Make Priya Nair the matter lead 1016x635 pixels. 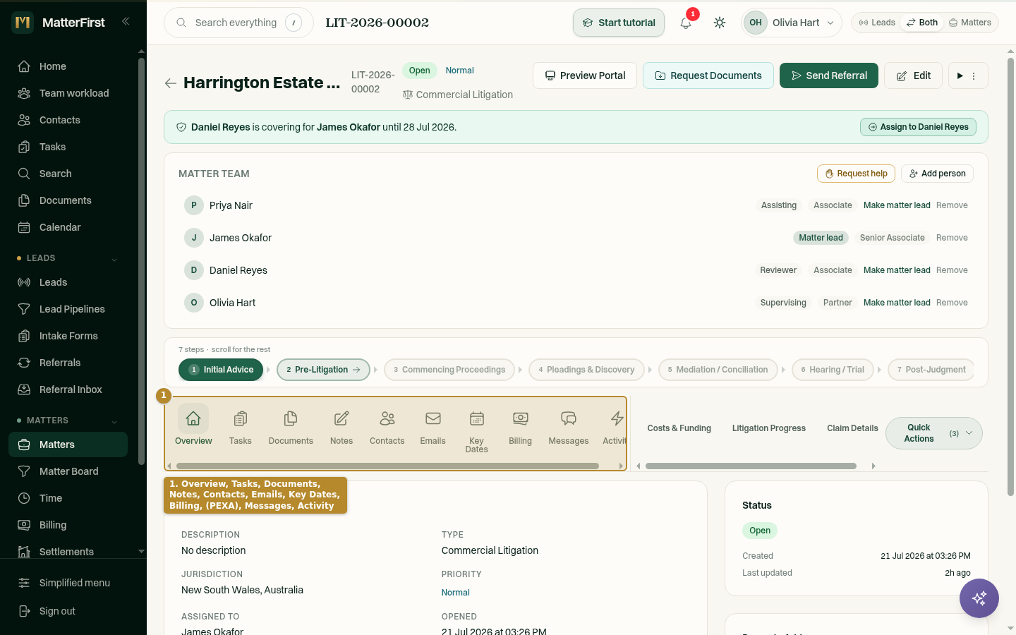coord(897,205)
